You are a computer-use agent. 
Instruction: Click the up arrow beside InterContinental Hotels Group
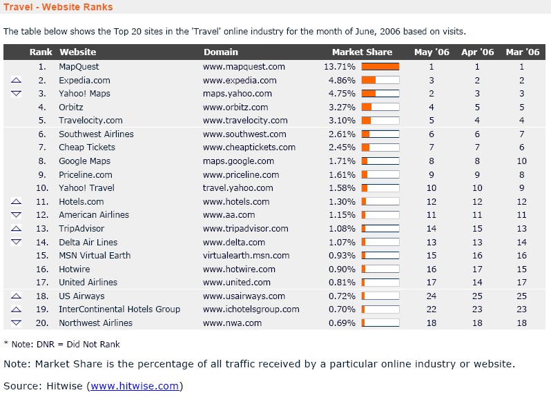(16, 309)
